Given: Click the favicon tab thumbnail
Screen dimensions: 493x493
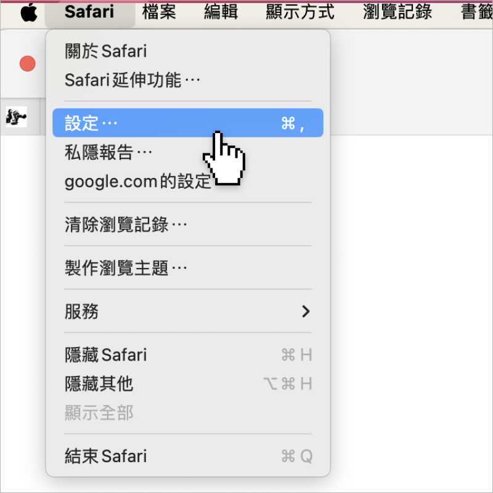Looking at the screenshot, I should point(17,116).
